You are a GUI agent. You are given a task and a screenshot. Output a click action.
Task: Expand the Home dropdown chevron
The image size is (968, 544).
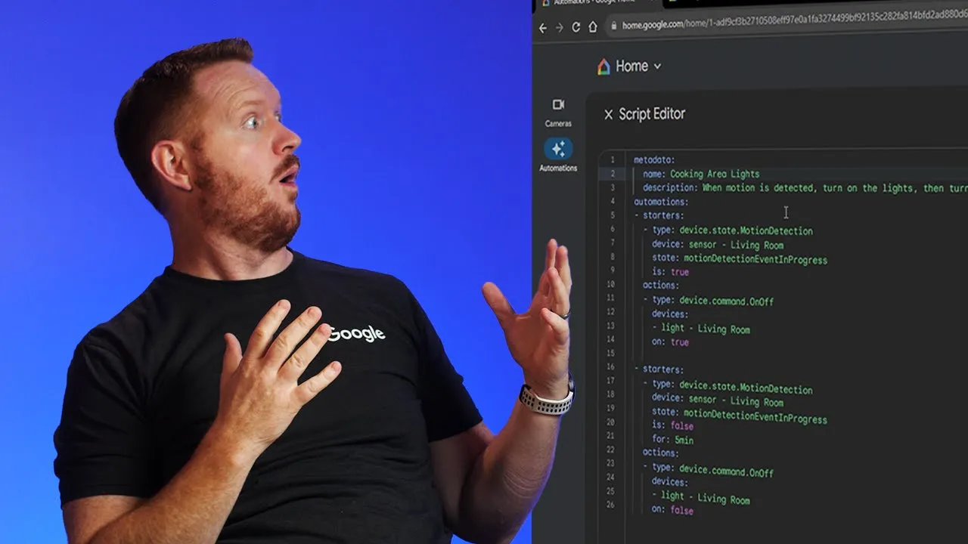coord(657,66)
